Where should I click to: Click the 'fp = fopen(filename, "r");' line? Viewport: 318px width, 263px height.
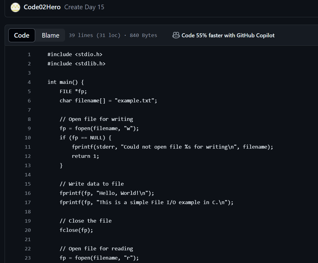[99, 258]
